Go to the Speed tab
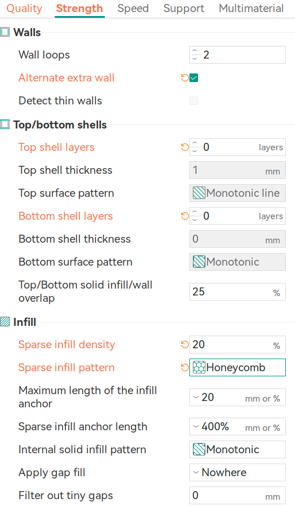295x506 pixels. [133, 9]
